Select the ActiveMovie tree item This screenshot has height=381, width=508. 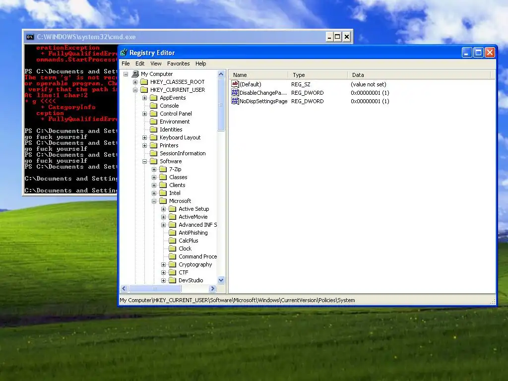tap(193, 217)
